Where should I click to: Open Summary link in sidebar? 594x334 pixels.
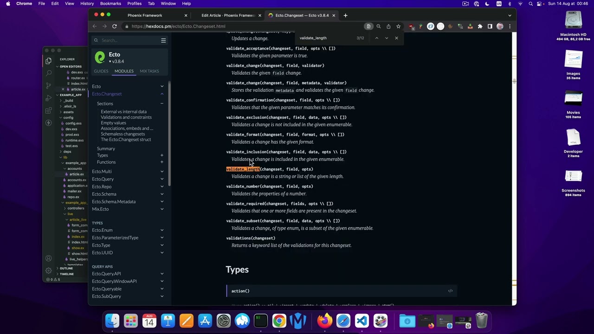pos(106,148)
